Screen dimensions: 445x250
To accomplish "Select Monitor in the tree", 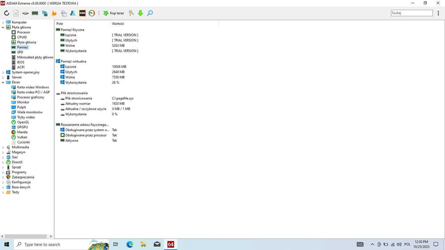I will [x=23, y=102].
